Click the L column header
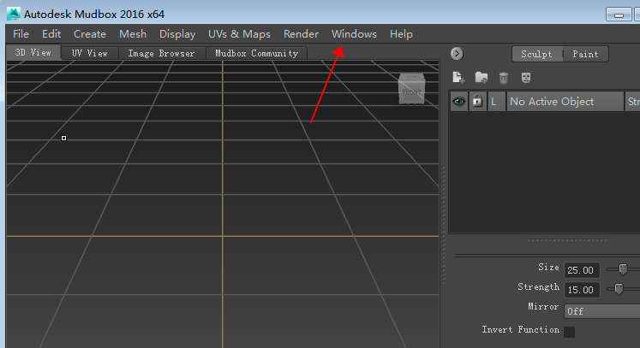 496,101
